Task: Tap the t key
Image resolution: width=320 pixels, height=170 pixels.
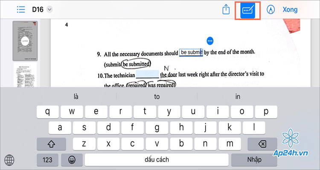Action: pyautogui.click(x=145, y=112)
